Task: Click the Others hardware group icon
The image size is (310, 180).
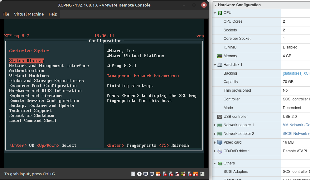Action: [x=220, y=164]
